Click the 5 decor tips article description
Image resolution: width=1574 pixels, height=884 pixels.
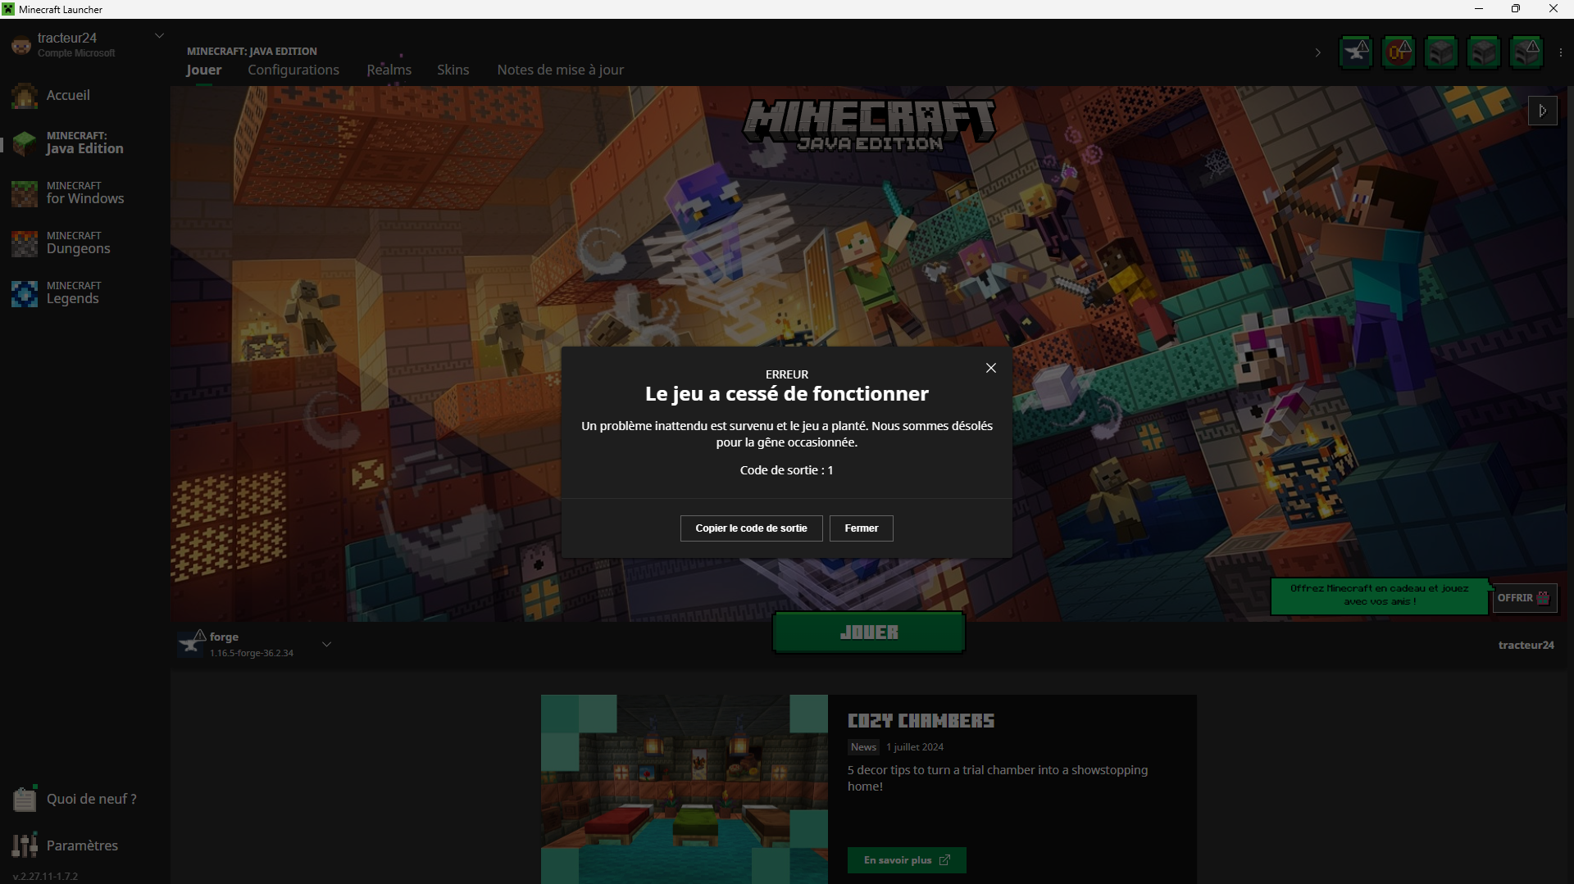click(998, 778)
